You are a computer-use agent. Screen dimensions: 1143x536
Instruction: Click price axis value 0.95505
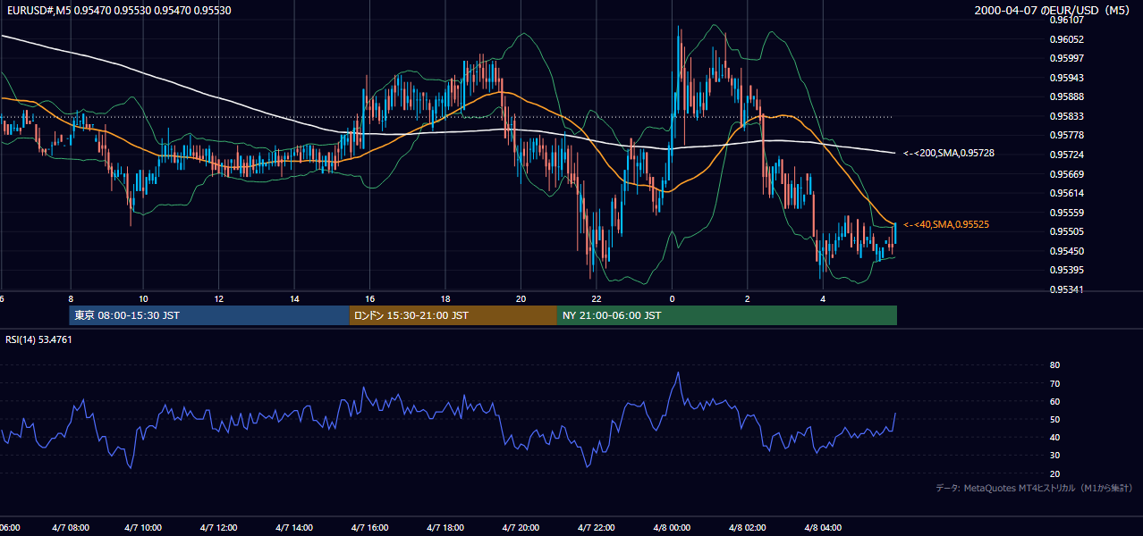coord(1066,231)
